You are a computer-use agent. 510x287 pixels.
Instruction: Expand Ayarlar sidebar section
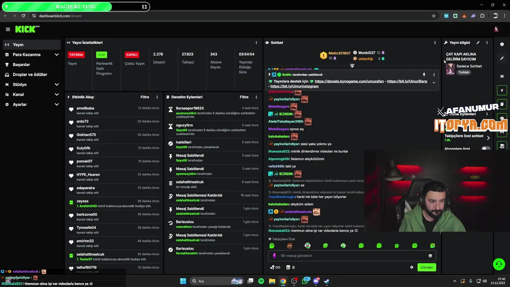pos(57,104)
